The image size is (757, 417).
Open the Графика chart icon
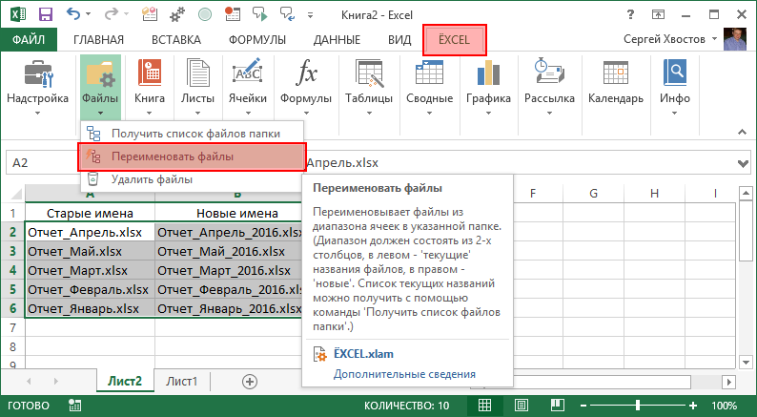click(488, 73)
